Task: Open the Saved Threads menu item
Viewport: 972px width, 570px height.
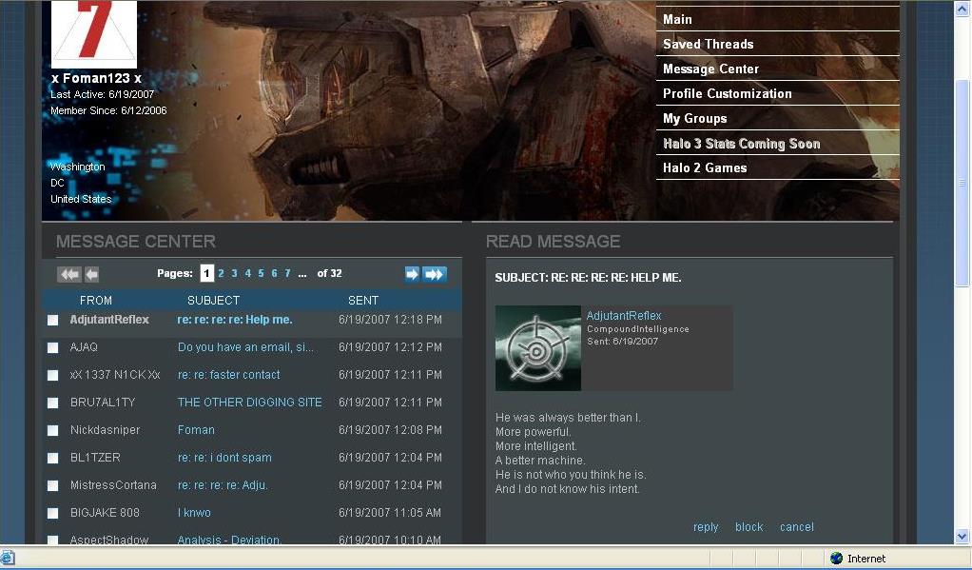Action: click(x=708, y=44)
